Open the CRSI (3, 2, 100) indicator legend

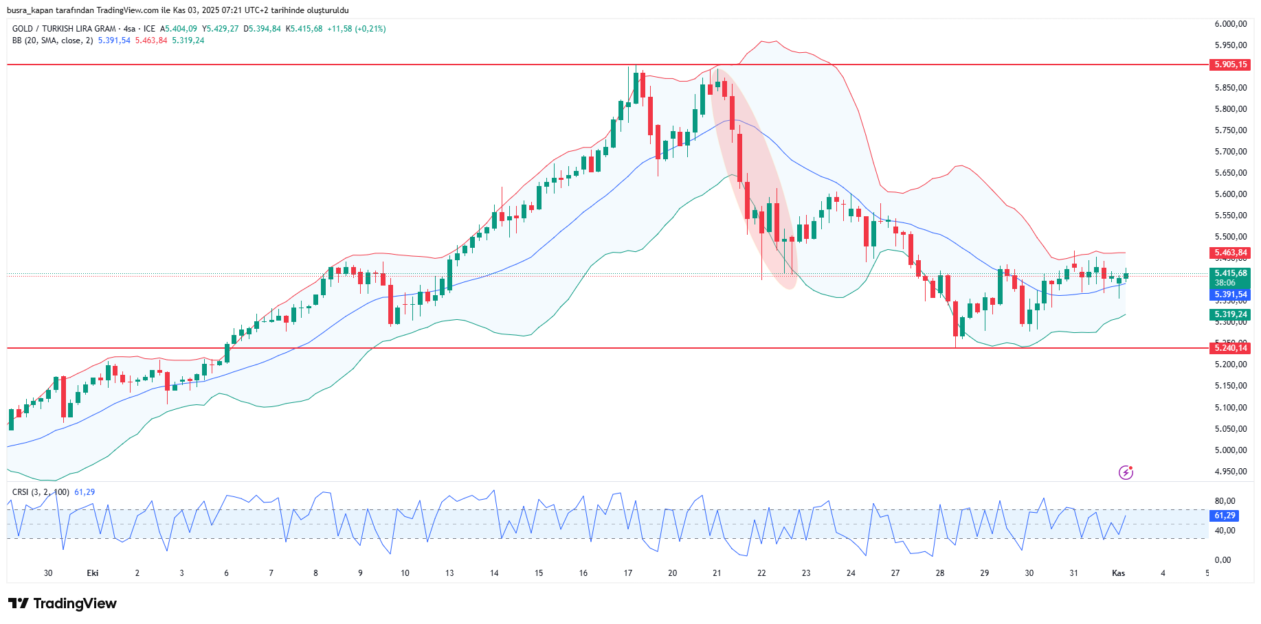pyautogui.click(x=41, y=492)
